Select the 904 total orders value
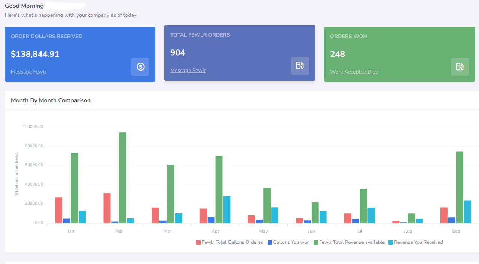Viewport: 479px width, 264px height. click(178, 52)
